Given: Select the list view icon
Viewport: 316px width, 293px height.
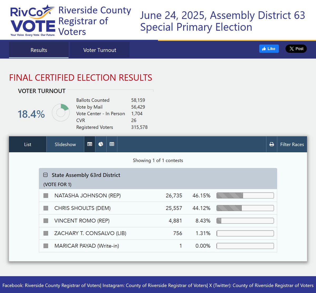Looking at the screenshot, I should (x=90, y=144).
